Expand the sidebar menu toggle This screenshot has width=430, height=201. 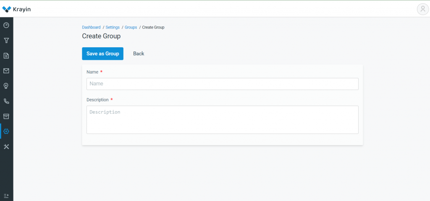(6, 196)
